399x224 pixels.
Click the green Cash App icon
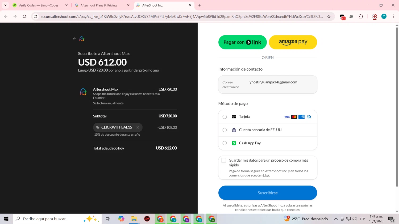[234, 143]
